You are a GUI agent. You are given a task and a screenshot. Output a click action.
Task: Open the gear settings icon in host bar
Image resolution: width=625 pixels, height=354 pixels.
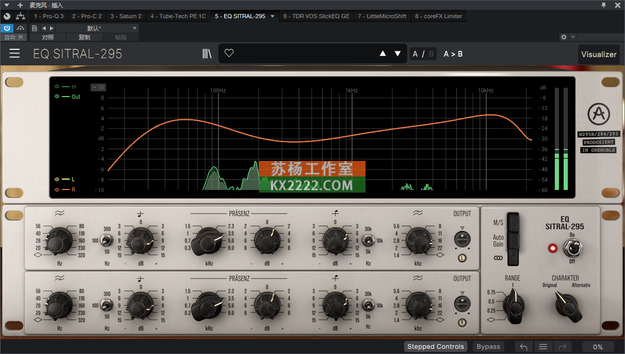564,37
